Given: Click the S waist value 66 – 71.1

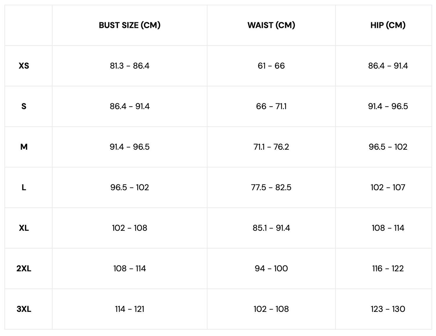Looking at the screenshot, I should tap(271, 106).
